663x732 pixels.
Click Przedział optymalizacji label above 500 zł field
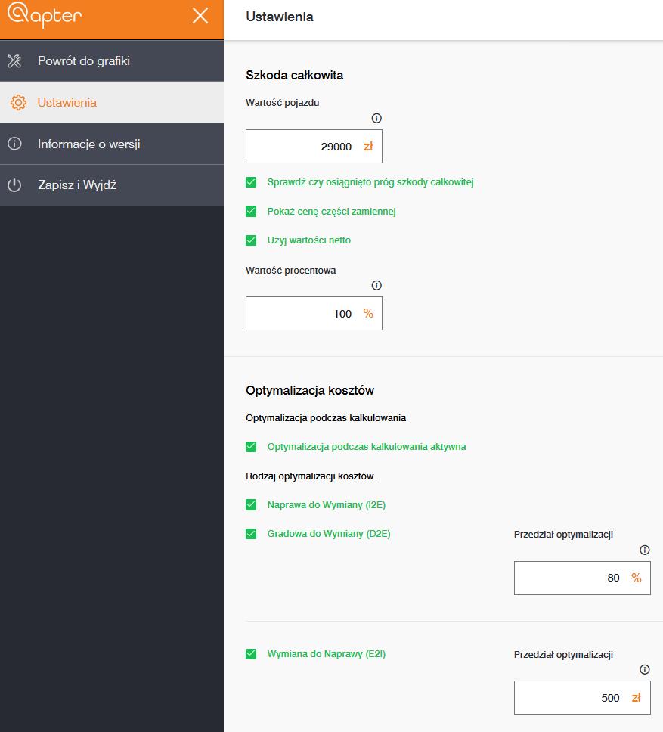[x=563, y=655]
